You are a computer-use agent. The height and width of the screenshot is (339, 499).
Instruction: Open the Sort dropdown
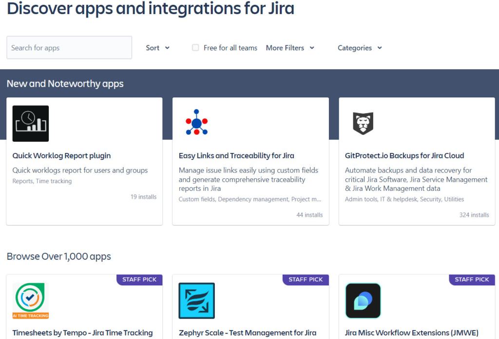157,48
